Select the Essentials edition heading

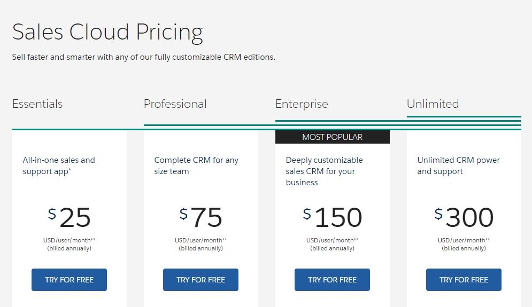click(37, 104)
